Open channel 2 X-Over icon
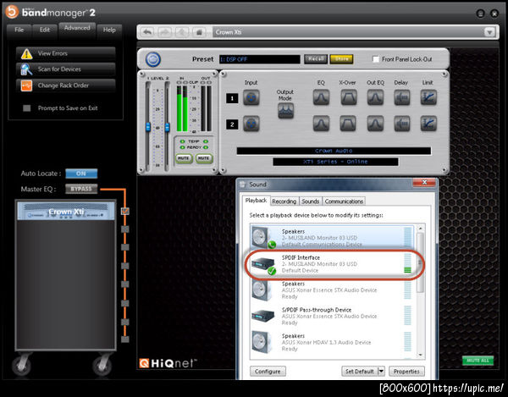This screenshot has height=397, width=508. (x=348, y=124)
